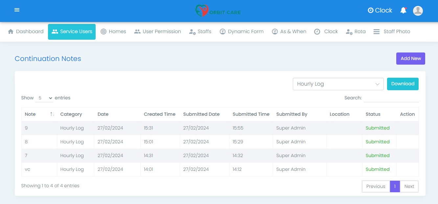
Task: Open the User Permission menu item
Action: [158, 31]
